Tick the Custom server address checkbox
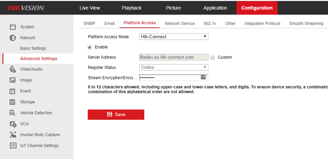328x159 pixels. [213, 58]
